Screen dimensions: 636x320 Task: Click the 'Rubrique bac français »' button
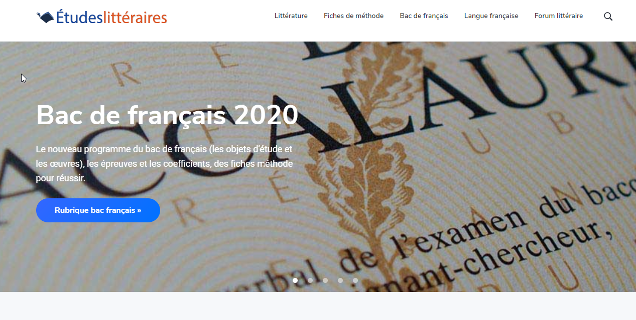[98, 210]
